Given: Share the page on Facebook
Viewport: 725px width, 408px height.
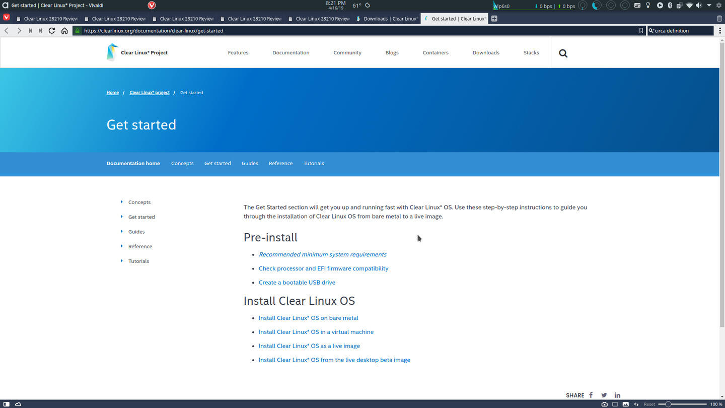Looking at the screenshot, I should [x=591, y=395].
